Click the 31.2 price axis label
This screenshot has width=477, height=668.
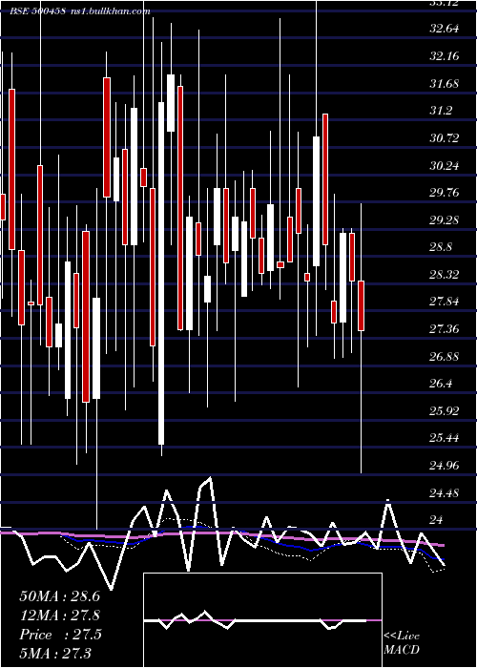pos(441,111)
